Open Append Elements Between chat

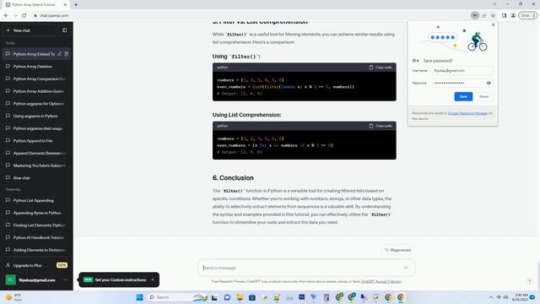(x=36, y=154)
